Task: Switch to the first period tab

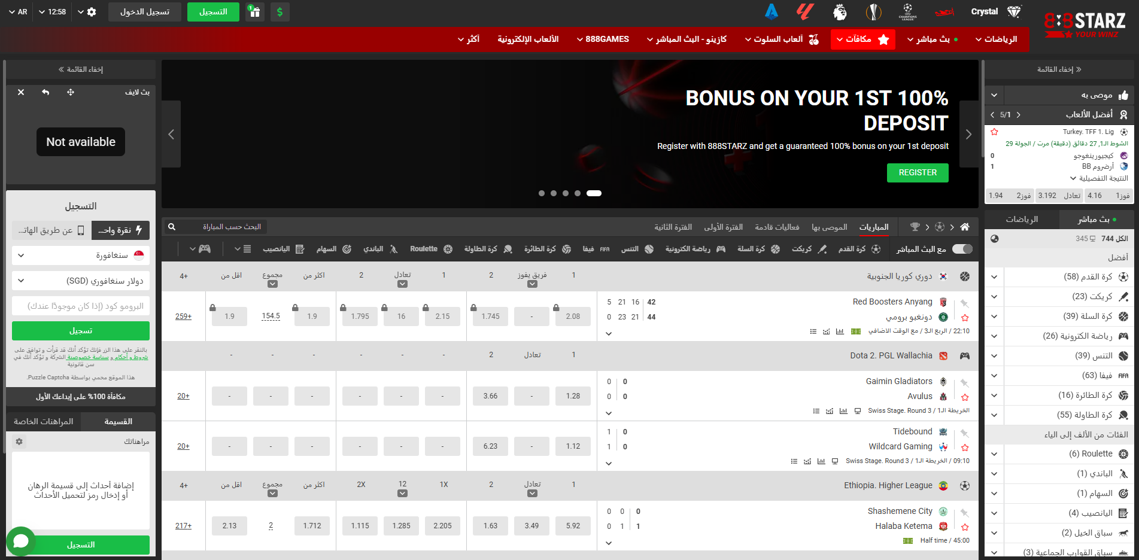Action: tap(723, 227)
